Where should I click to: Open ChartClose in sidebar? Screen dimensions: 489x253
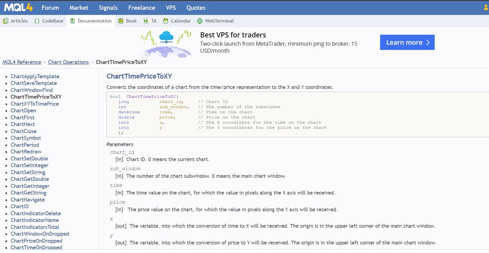coord(23,131)
